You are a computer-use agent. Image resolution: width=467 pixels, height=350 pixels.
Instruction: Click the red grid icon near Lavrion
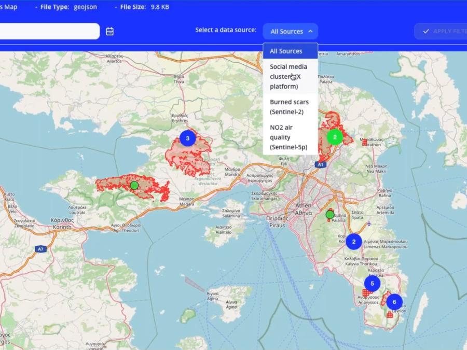[x=390, y=314]
